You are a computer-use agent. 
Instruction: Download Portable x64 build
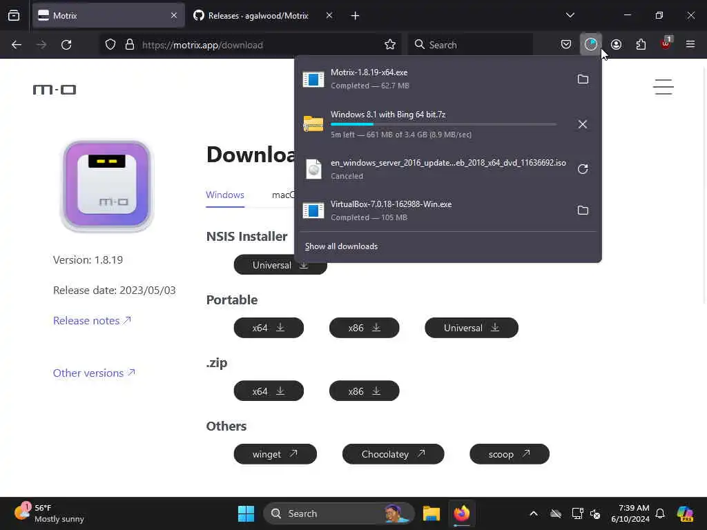[269, 328]
